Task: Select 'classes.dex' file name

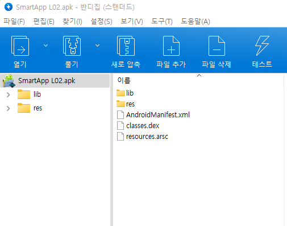Action: point(143,126)
